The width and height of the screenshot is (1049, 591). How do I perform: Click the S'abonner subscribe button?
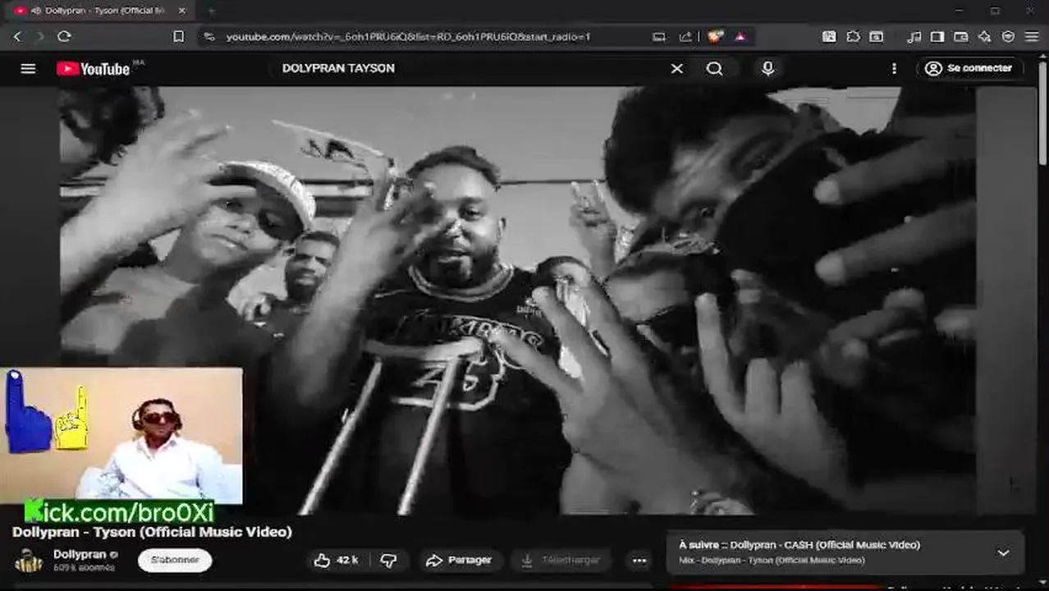pos(175,560)
